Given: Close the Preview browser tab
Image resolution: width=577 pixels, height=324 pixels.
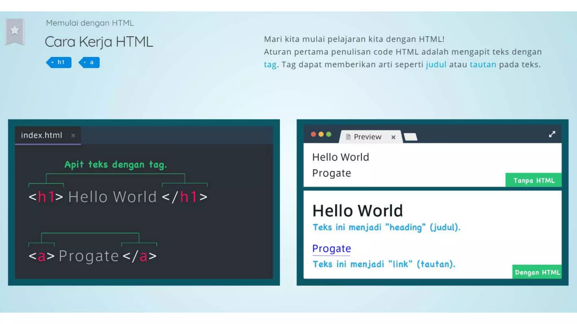Looking at the screenshot, I should point(393,137).
